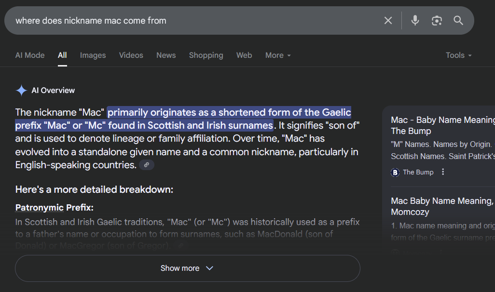Clear the search query with X icon
Screen dimensions: 495x292
click(388, 21)
